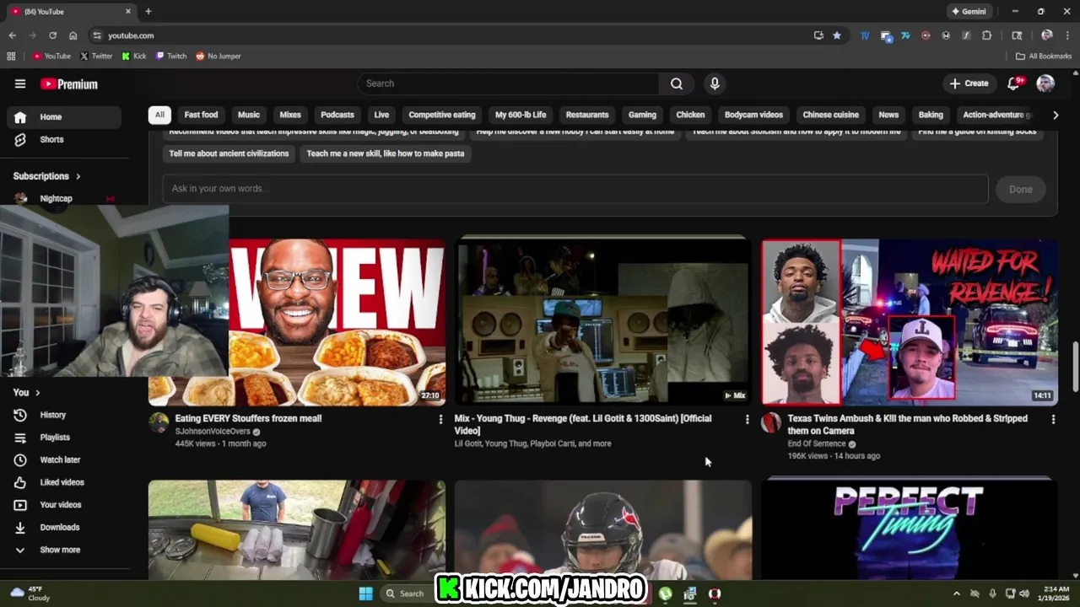Viewport: 1080px width, 607px height.
Task: Click Tell me about ancient civilizations suggestion
Action: [229, 153]
